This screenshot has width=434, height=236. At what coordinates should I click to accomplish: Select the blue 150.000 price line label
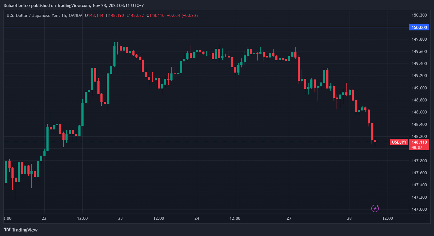coord(419,27)
